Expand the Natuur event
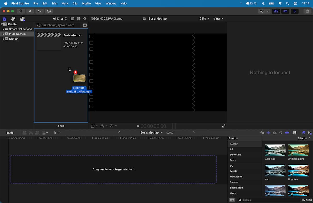313x203 pixels. pos(4,39)
